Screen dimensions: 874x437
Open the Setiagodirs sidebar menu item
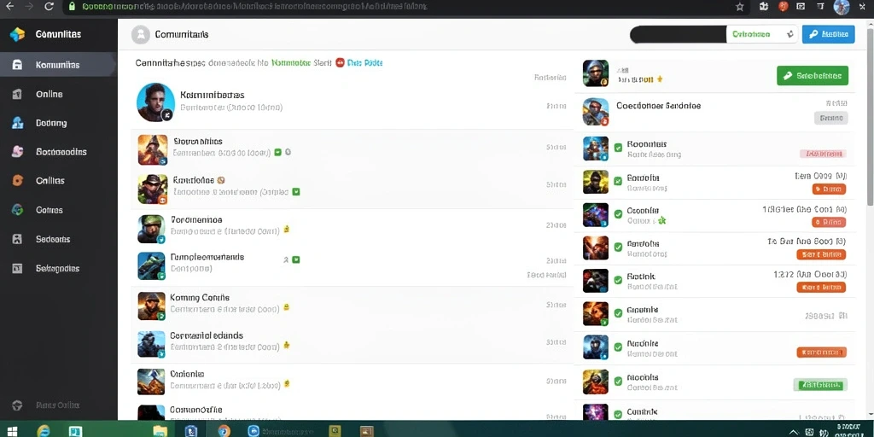(x=58, y=268)
